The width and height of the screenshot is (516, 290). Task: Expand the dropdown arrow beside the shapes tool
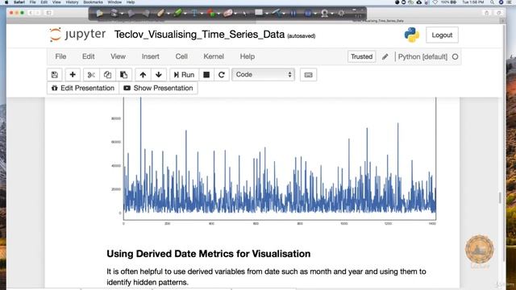[218, 14]
